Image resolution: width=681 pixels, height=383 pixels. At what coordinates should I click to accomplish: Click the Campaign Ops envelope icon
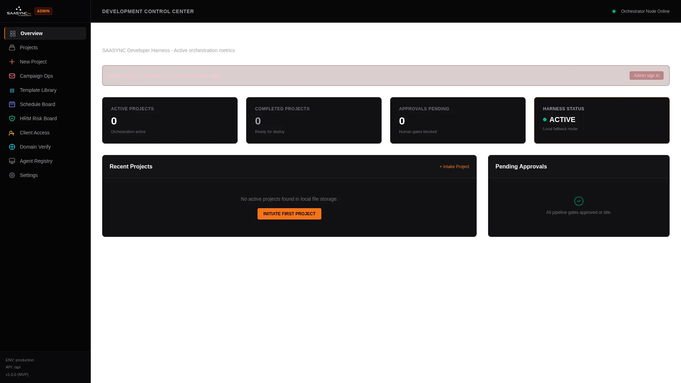click(12, 76)
